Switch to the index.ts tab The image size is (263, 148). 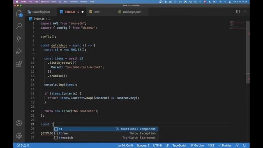72,12
